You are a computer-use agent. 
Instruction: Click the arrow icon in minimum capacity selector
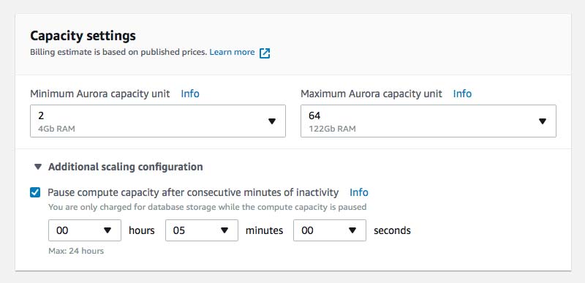point(272,121)
